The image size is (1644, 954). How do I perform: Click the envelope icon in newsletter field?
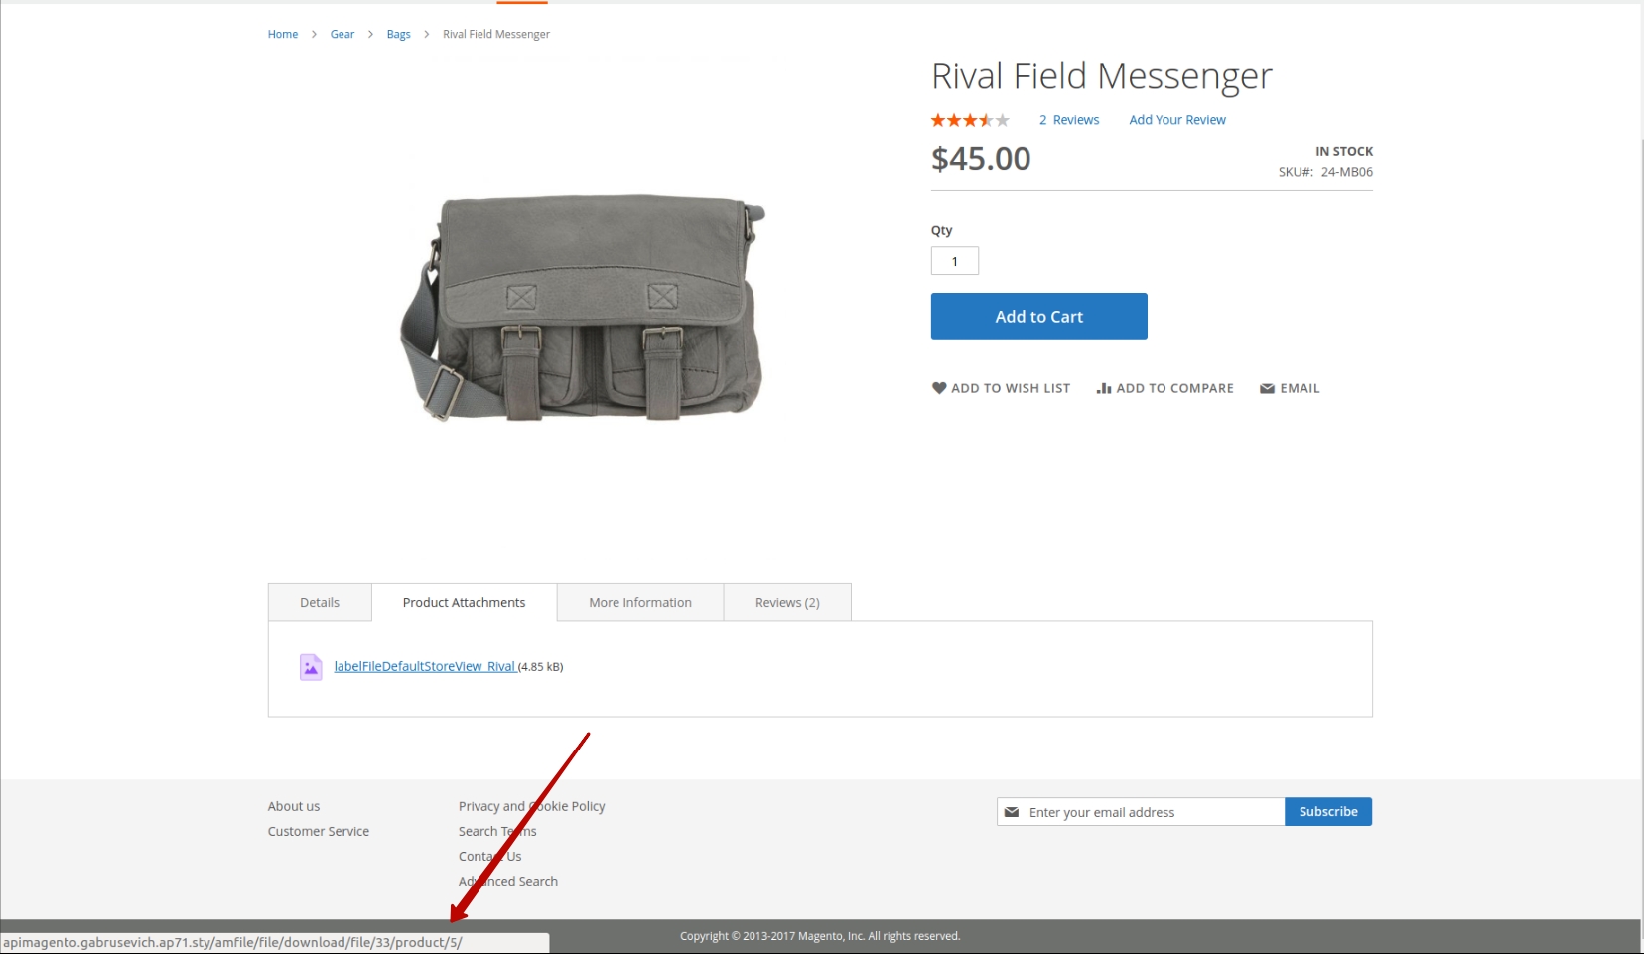(x=1012, y=812)
